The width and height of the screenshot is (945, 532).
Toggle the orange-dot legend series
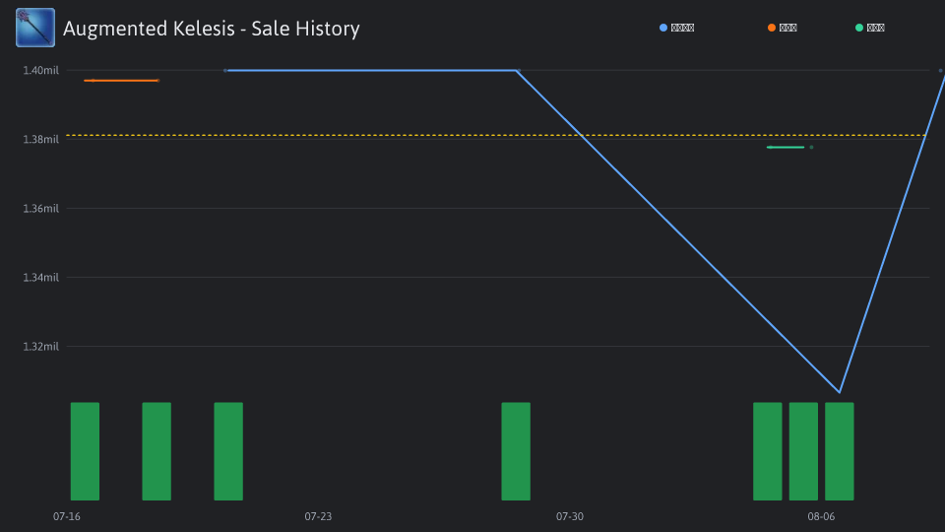point(783,28)
